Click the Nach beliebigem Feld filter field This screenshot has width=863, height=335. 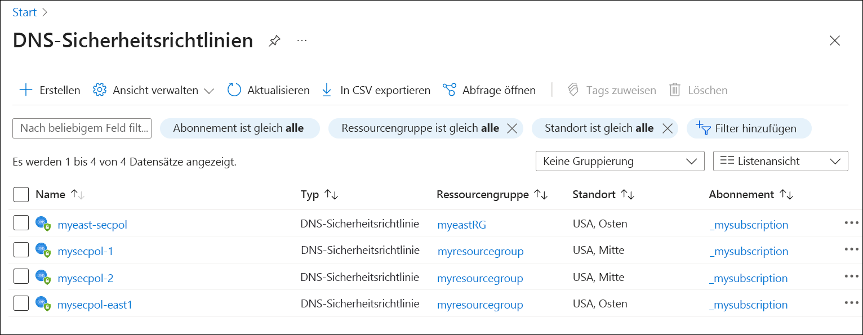point(82,128)
